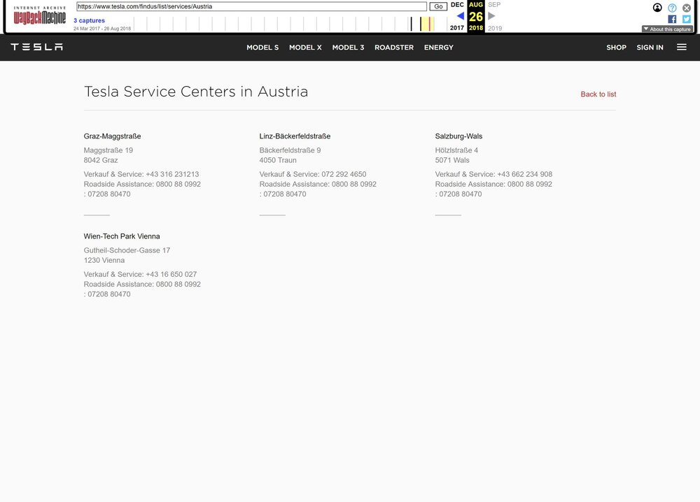Click Salzburg phone +43 662 234 908
Screen dimensions: 700x502
tap(524, 174)
